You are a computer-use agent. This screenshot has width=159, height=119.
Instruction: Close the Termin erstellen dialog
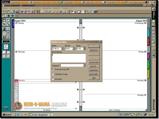pyautogui.click(x=100, y=42)
